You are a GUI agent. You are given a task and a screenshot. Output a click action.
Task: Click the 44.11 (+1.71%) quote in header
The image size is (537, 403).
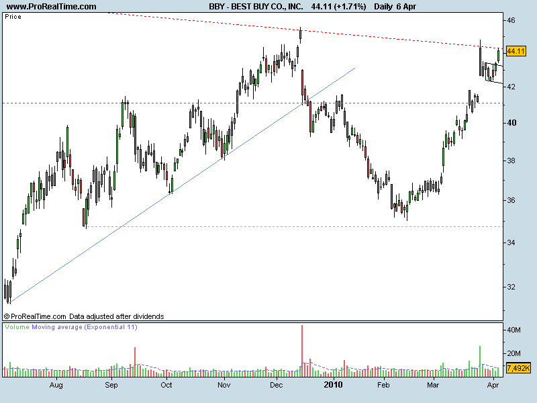point(338,7)
